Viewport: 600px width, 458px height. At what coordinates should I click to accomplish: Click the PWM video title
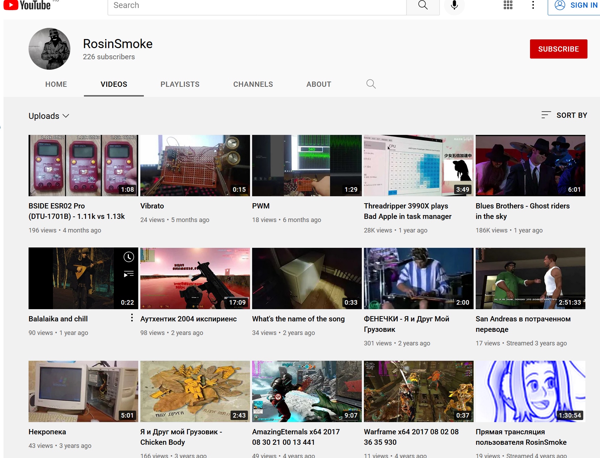click(x=261, y=206)
